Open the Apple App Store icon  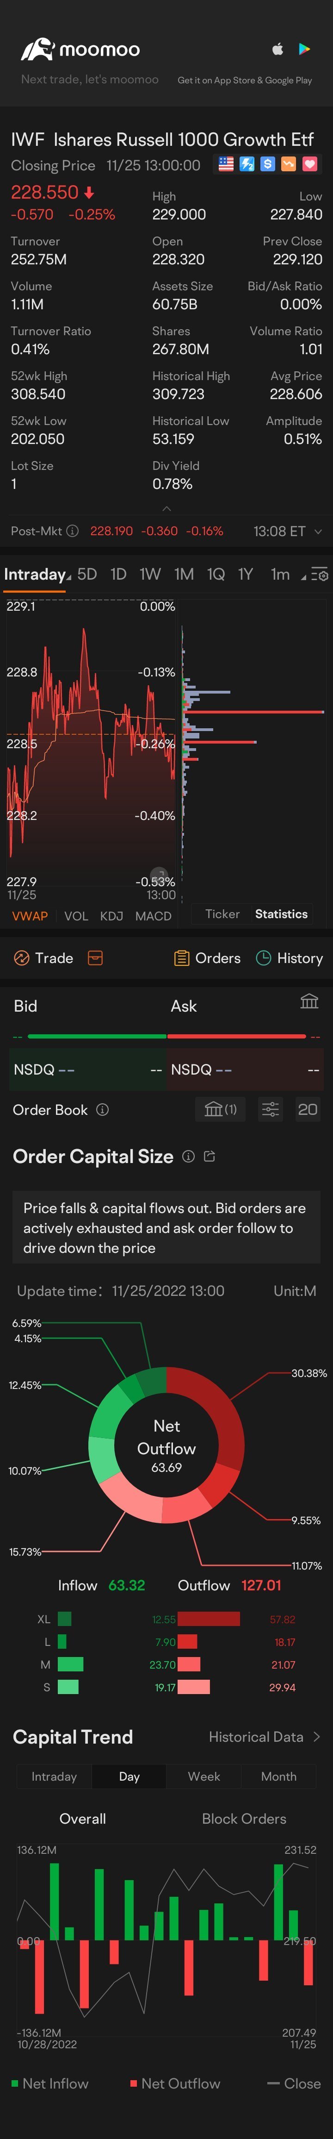(x=277, y=49)
